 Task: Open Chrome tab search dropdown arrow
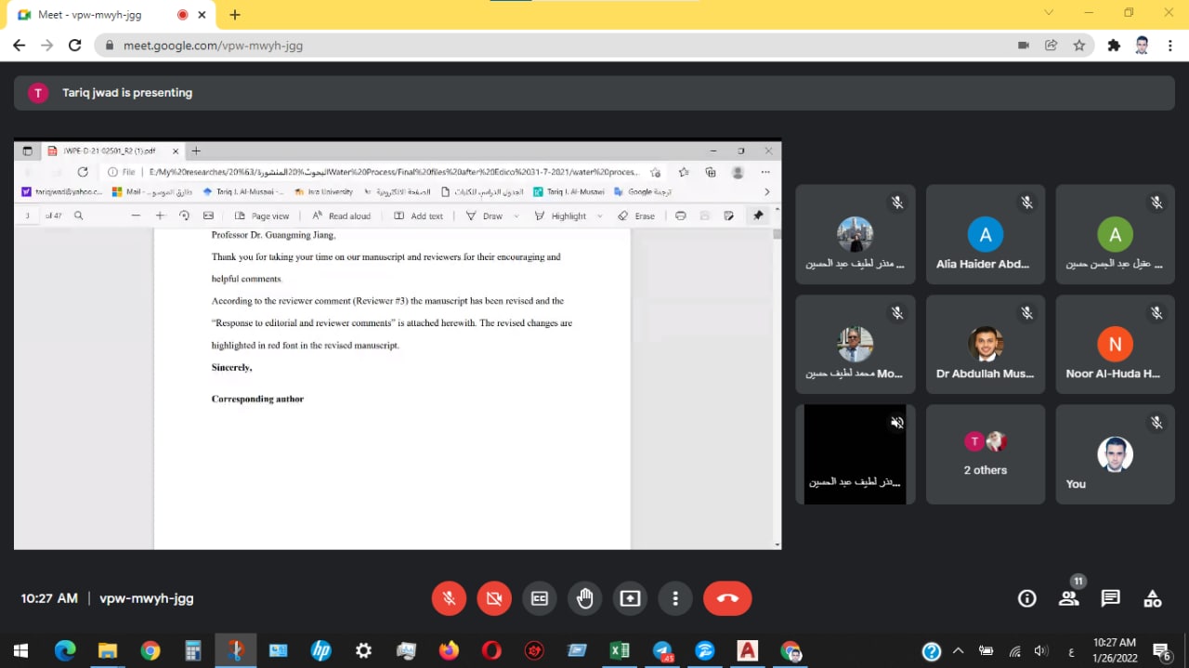(1049, 13)
